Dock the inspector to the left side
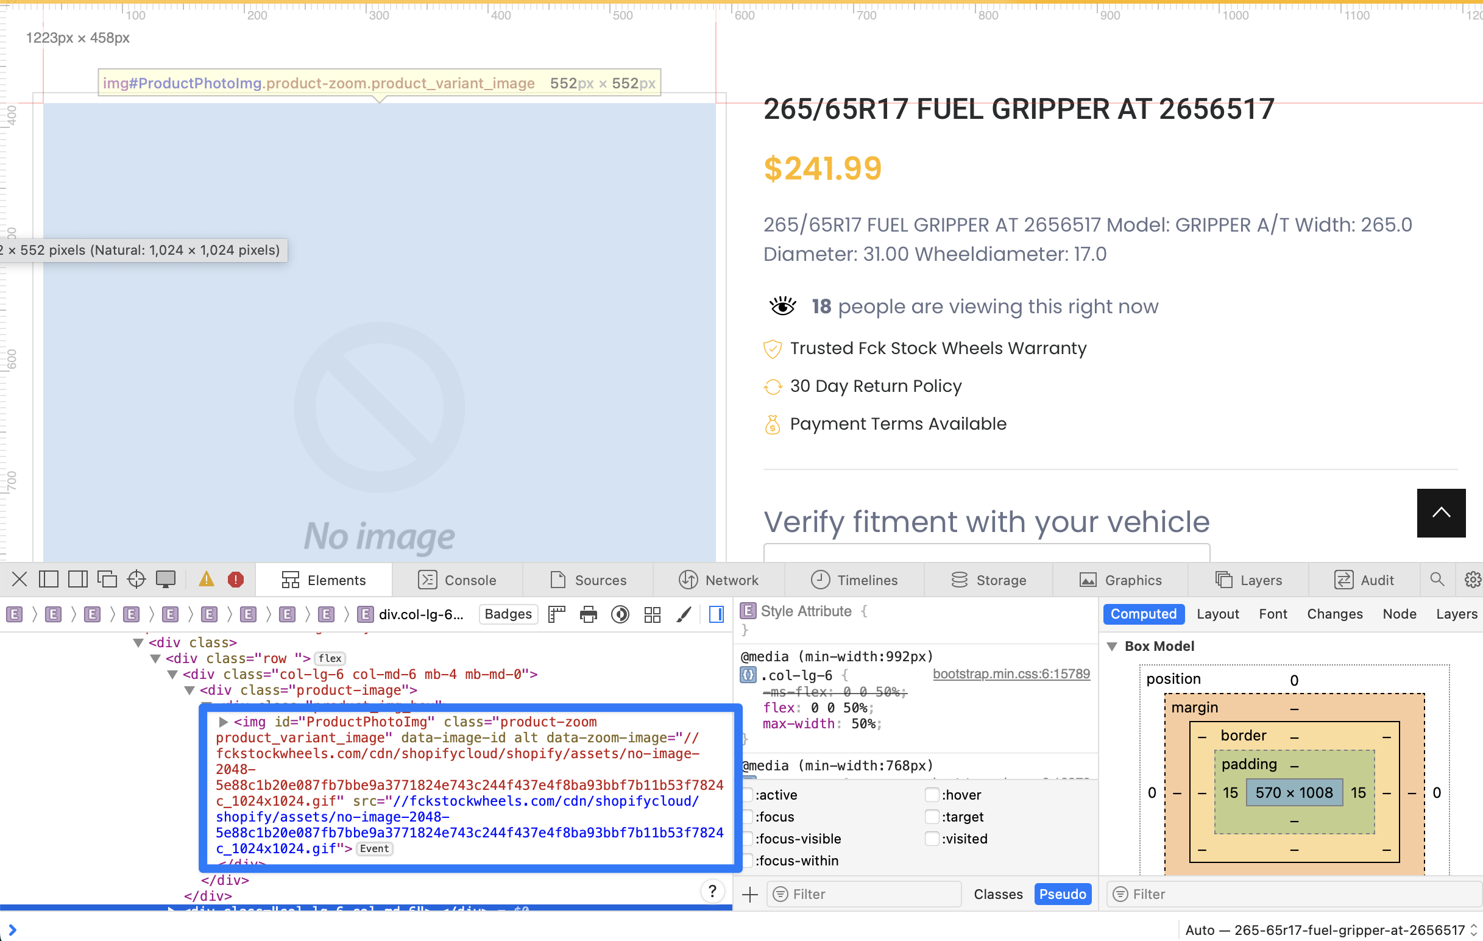This screenshot has width=1483, height=941. click(x=48, y=580)
